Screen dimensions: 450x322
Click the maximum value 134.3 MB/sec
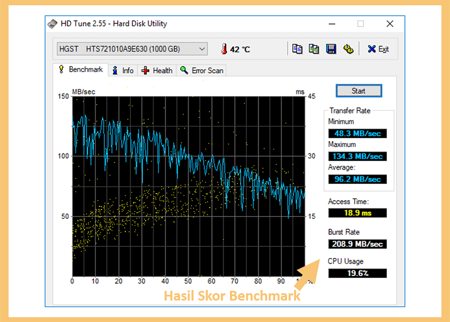click(357, 156)
